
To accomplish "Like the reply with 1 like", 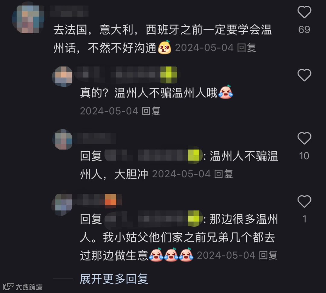I will tap(304, 201).
